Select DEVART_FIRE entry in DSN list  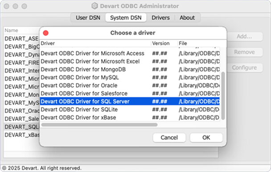21,63
